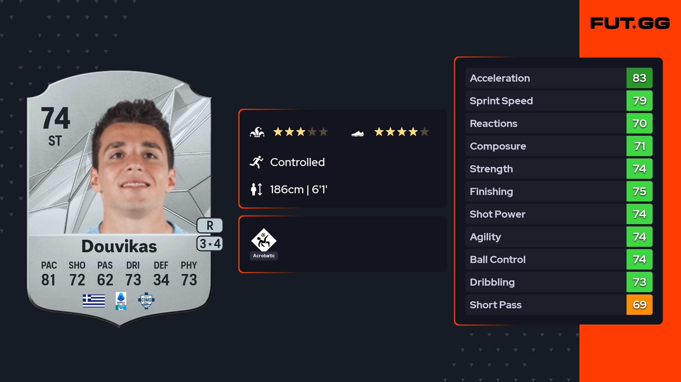The height and width of the screenshot is (382, 681).
Task: Click the Serie A league badge
Action: pos(121,301)
